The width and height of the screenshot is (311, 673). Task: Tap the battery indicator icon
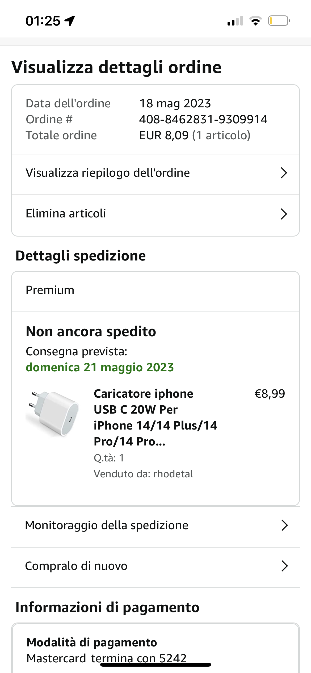coord(279,21)
